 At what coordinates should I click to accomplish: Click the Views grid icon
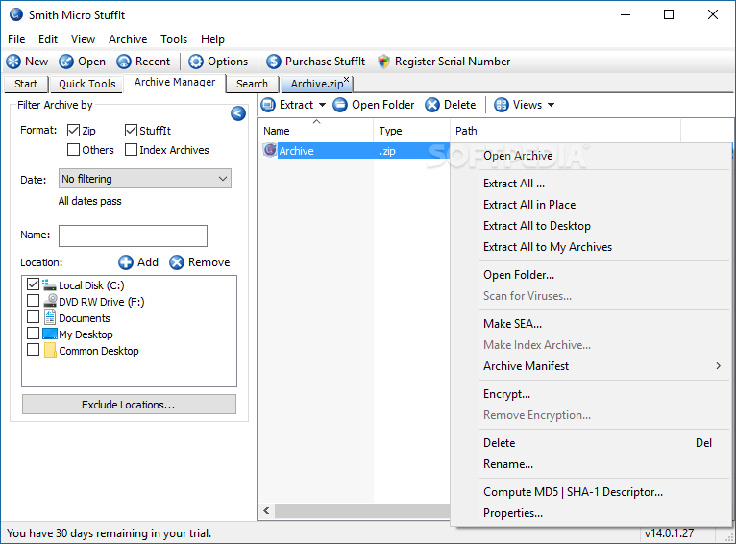[x=502, y=105]
